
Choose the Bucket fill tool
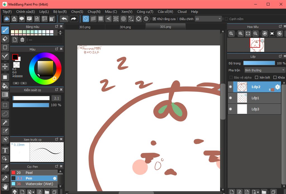pos(5,86)
